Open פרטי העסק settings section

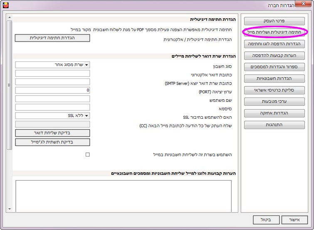click(x=274, y=21)
